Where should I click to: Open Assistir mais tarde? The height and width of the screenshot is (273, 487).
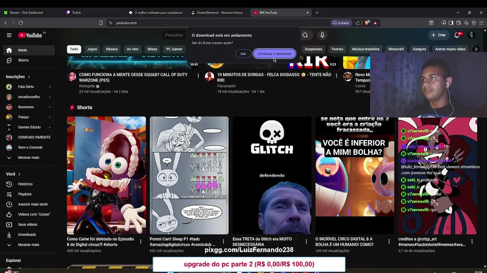coord(29,204)
